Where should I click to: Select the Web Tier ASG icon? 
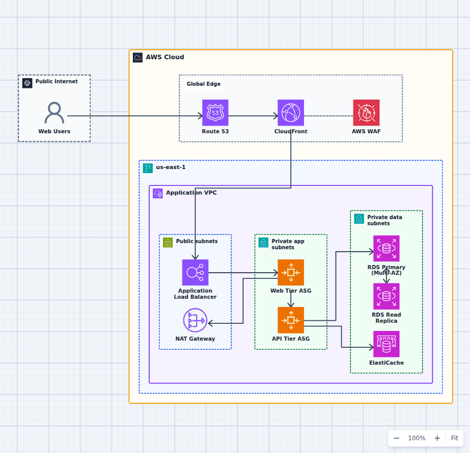(x=291, y=272)
